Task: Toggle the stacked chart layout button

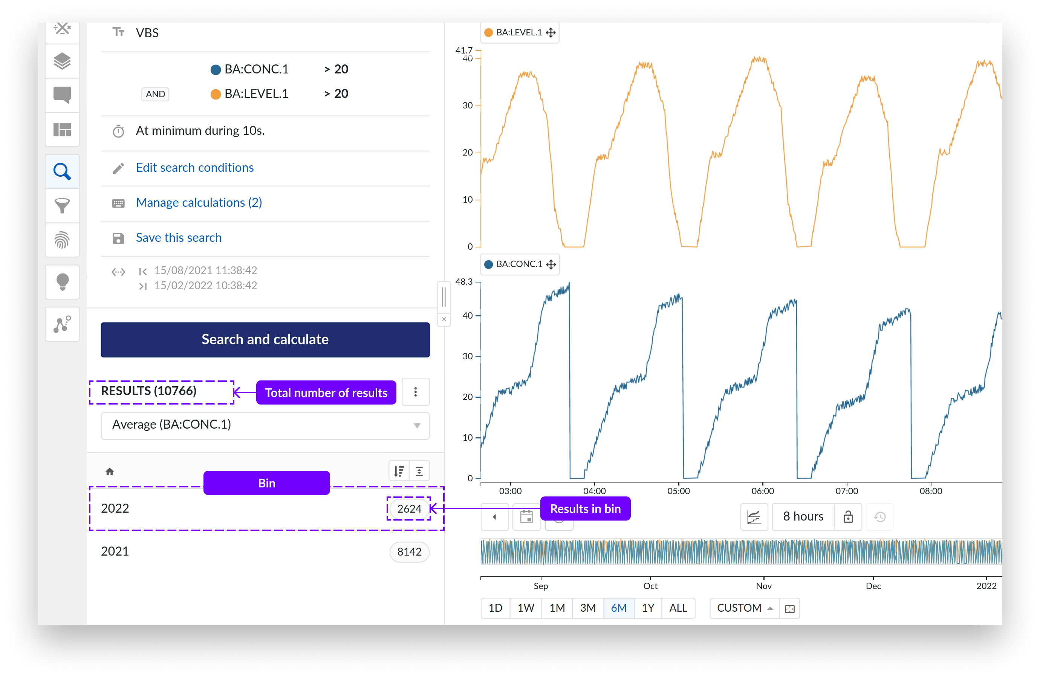Action: [x=754, y=517]
